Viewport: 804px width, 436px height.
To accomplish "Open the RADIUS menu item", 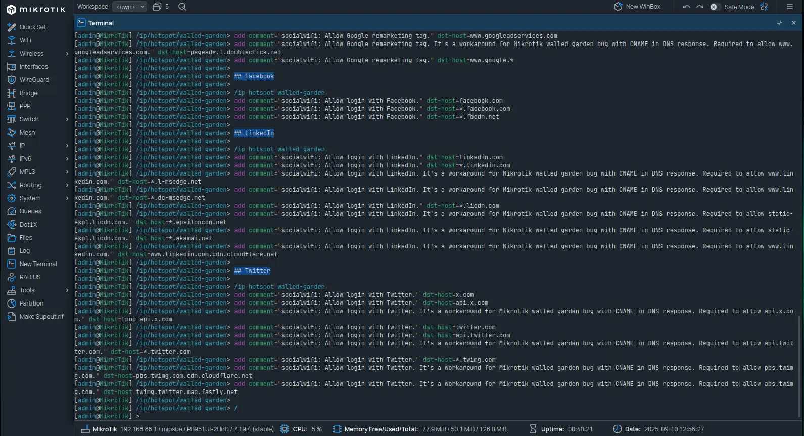I will tap(30, 277).
